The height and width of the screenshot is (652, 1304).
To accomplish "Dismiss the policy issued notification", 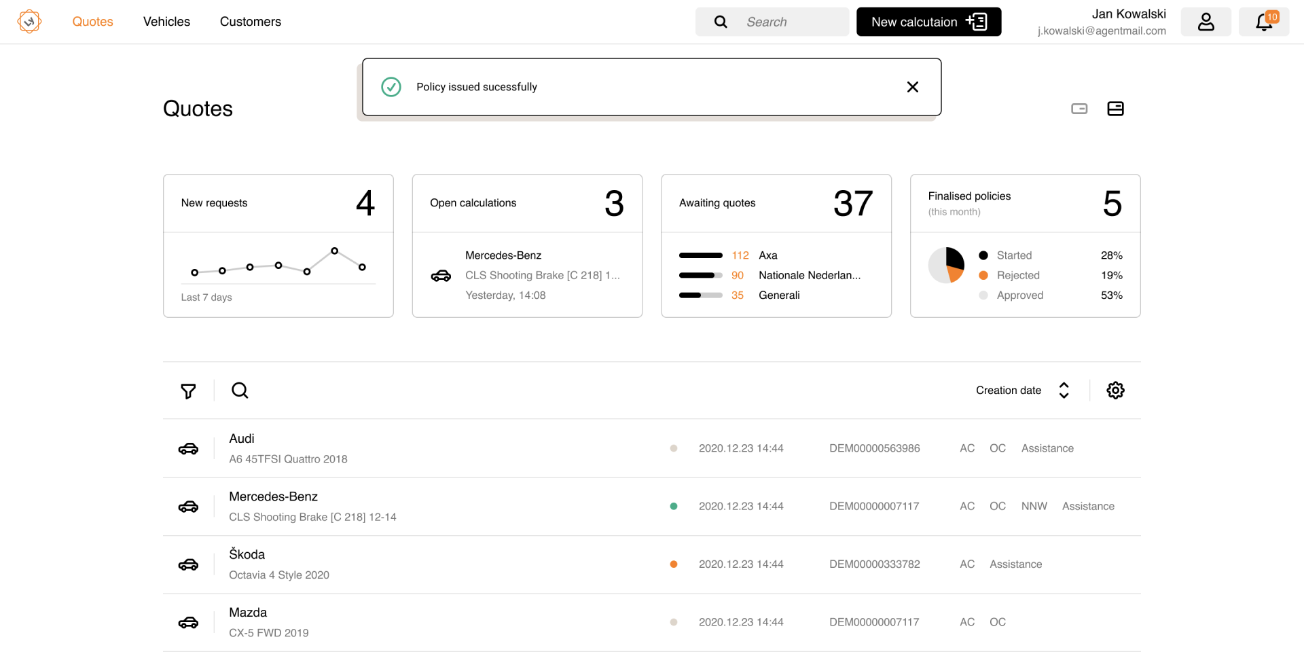I will tap(913, 87).
